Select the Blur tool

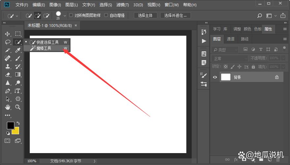[x=8, y=82]
